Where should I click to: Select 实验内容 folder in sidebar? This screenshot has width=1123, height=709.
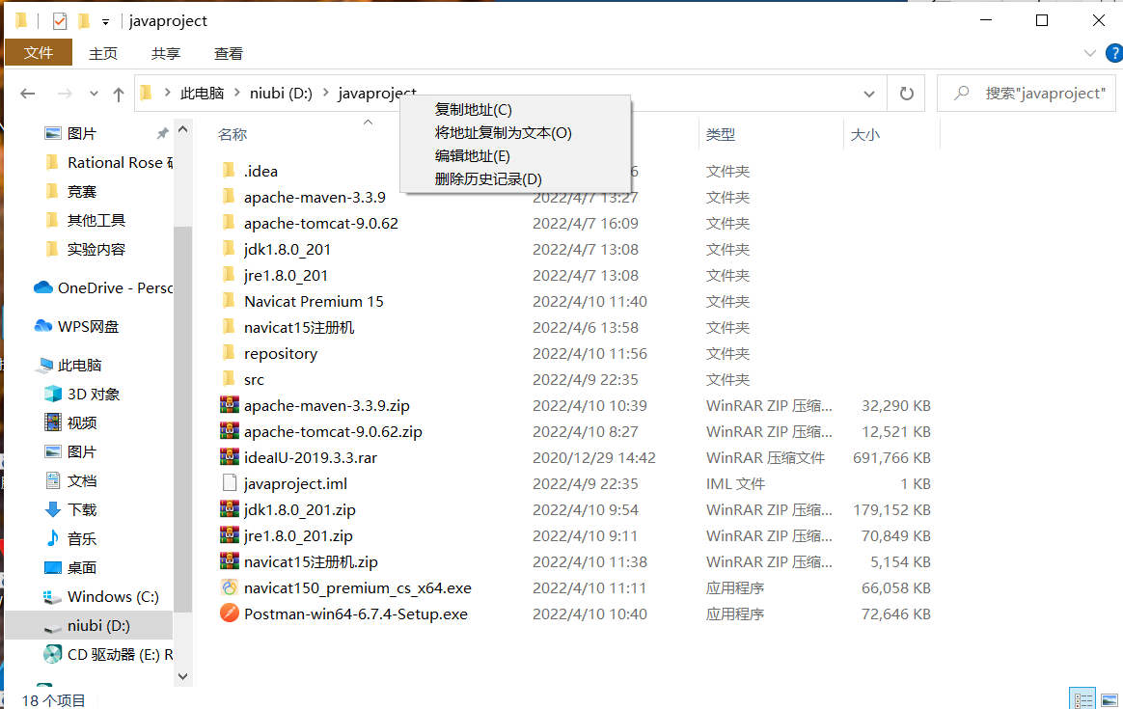point(96,249)
